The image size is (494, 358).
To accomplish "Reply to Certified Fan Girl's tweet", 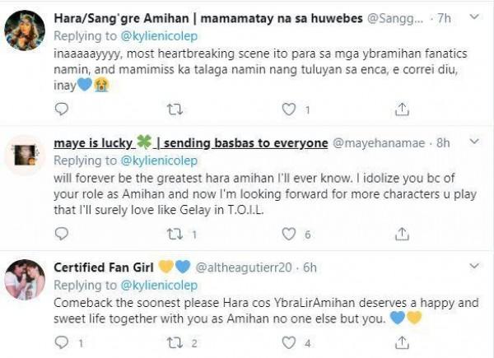I will coord(60,342).
